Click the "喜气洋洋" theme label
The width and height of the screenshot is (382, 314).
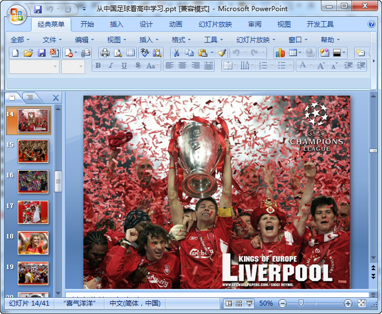(80, 303)
